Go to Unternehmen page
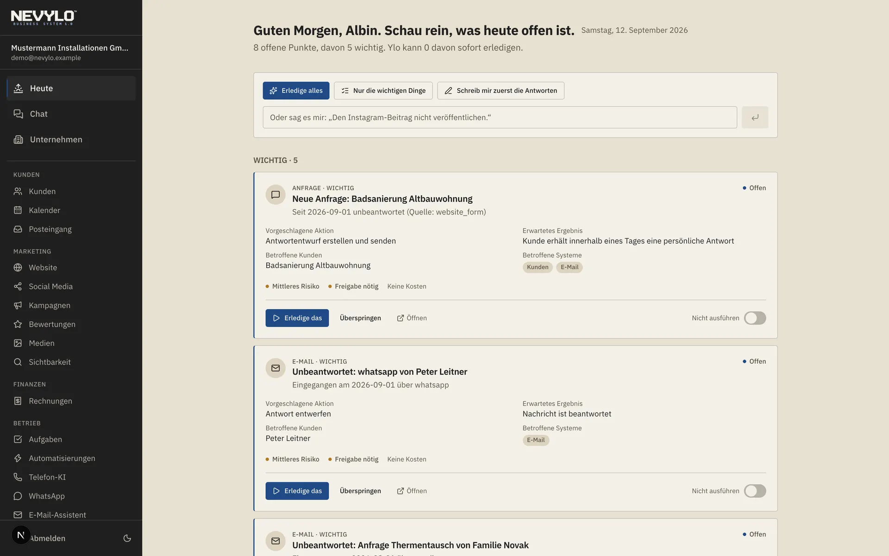Viewport: 889px width, 556px height. click(x=71, y=139)
